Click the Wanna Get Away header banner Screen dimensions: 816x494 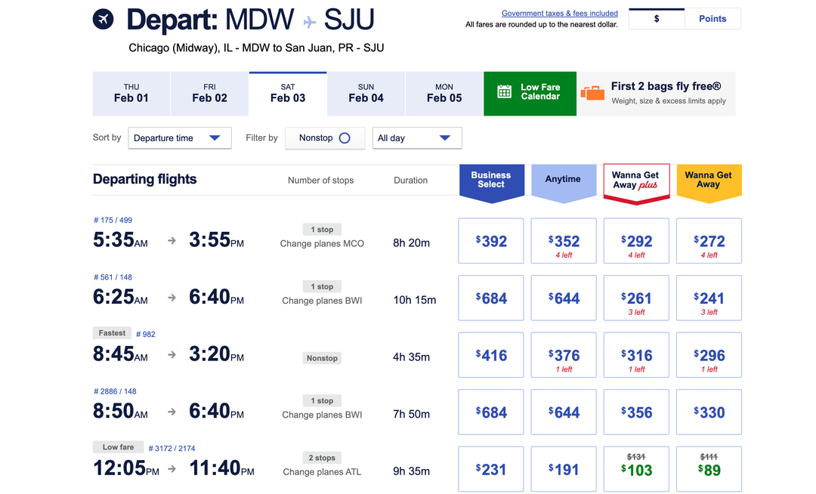709,180
